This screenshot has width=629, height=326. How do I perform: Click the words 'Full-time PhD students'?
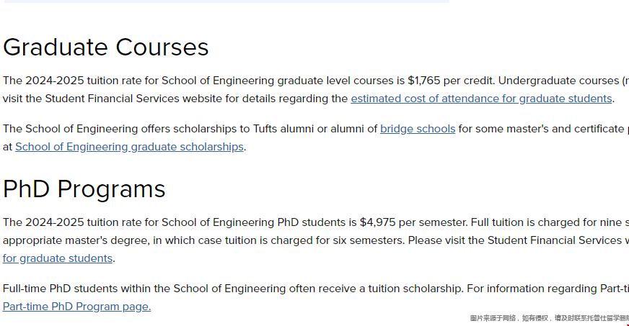(x=60, y=289)
